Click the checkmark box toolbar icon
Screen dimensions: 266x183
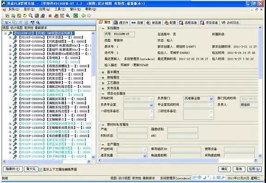pyautogui.click(x=19, y=16)
